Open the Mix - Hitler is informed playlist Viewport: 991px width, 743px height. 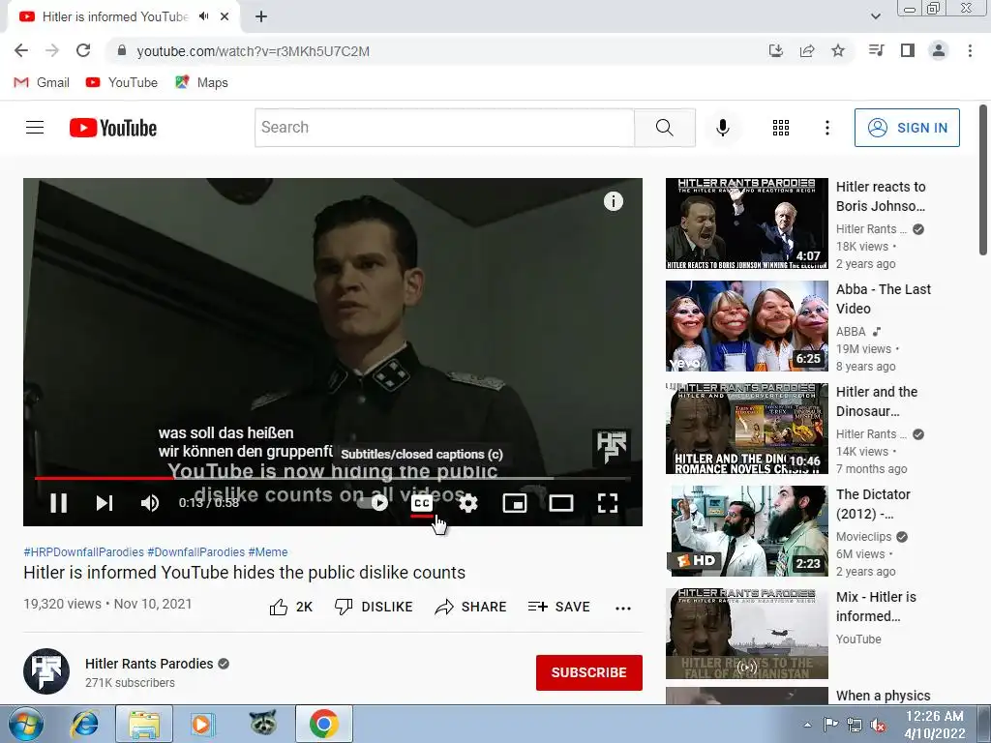tap(746, 634)
